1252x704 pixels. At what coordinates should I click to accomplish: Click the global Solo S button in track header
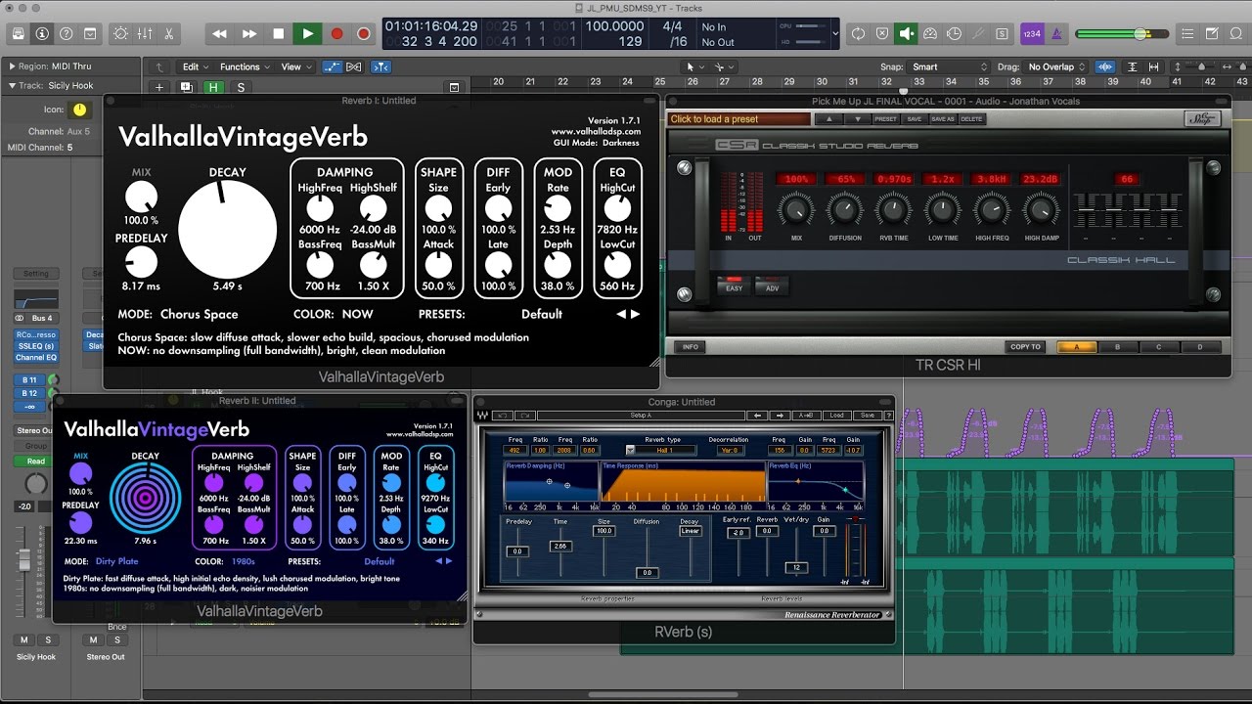[240, 87]
